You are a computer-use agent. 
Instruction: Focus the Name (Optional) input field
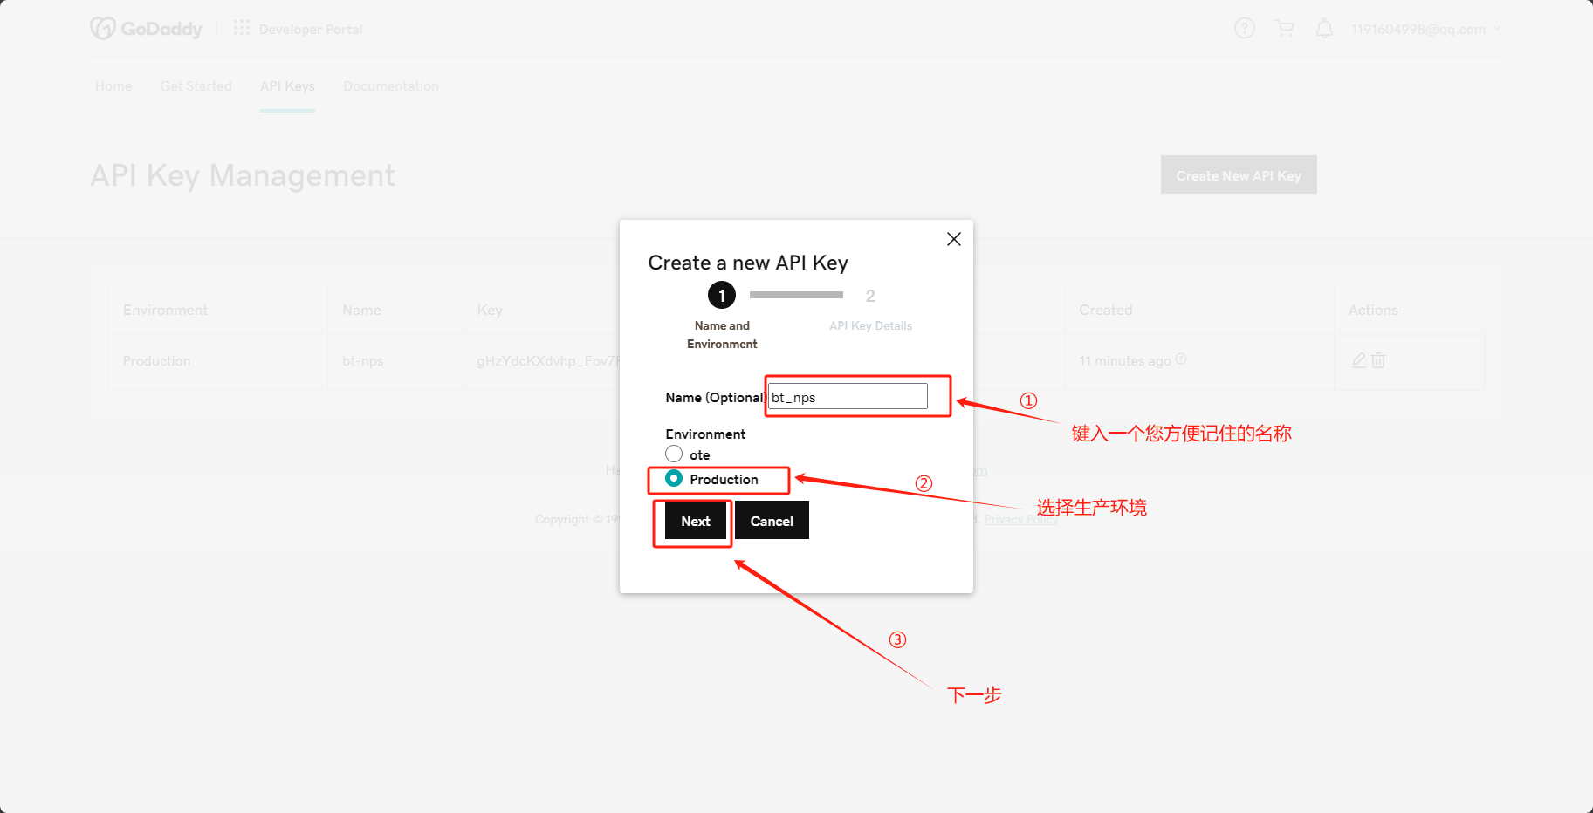coord(848,397)
